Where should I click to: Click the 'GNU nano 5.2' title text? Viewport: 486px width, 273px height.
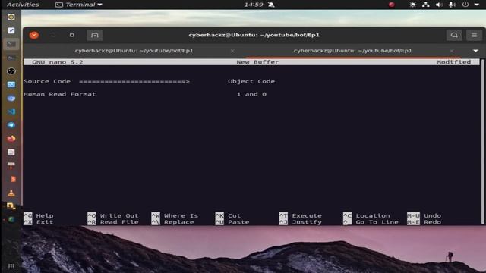(58, 62)
